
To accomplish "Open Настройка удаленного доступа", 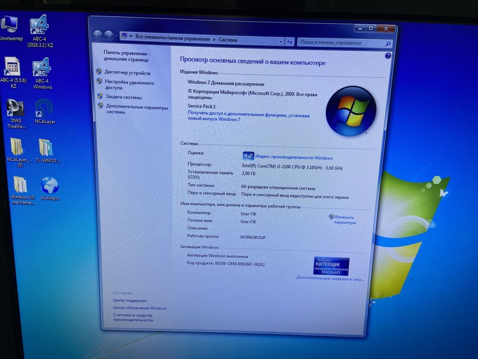I will click(x=129, y=85).
